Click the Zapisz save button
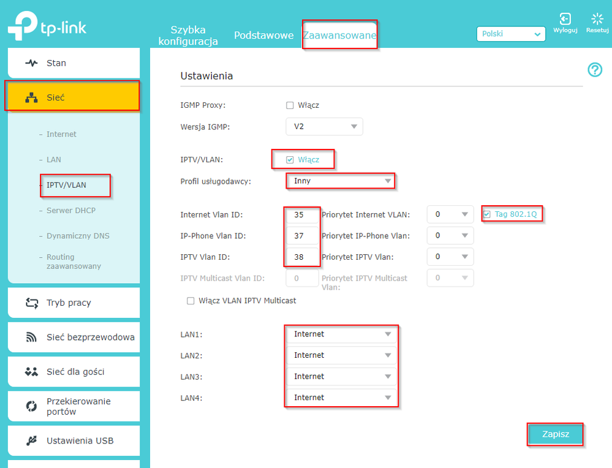Screen dimensions: 612x468 555,434
